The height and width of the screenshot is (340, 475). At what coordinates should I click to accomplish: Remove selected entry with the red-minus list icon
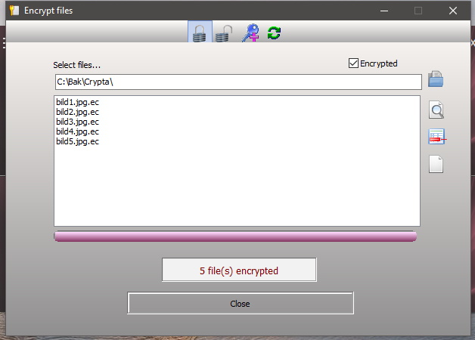(x=437, y=137)
